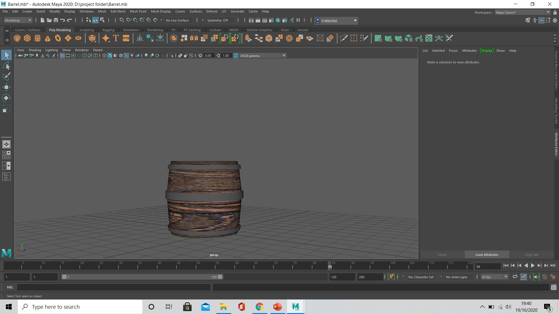Open the Mesh Tools menu
The image size is (559, 314).
[x=138, y=11]
